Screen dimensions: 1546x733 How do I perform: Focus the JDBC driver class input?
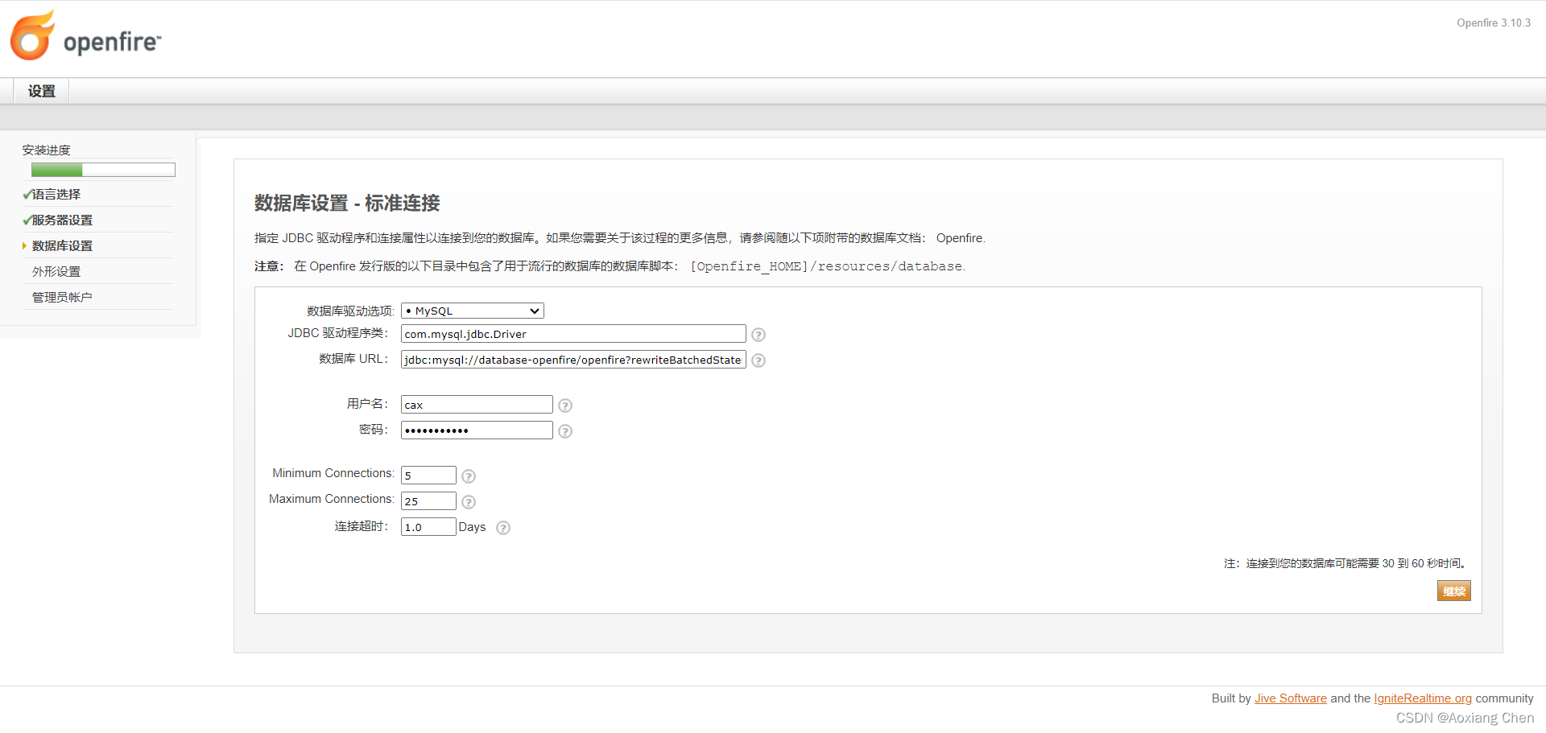click(x=573, y=334)
